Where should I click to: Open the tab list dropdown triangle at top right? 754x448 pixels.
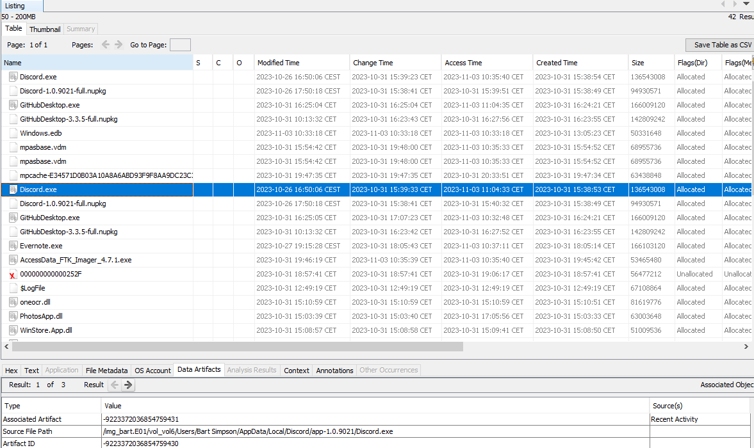(746, 4)
